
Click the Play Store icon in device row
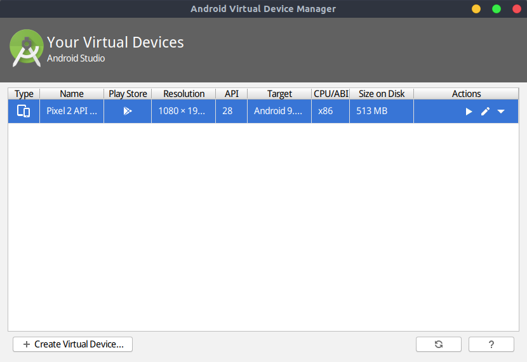(x=128, y=111)
